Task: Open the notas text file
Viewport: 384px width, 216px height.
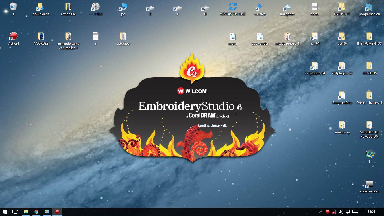Action: click(314, 7)
